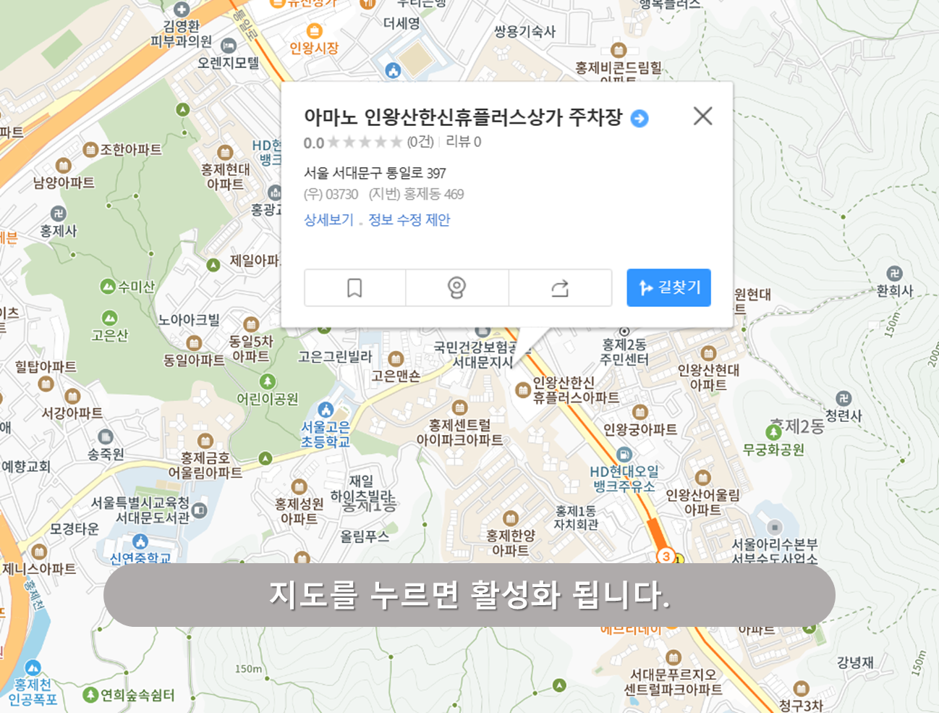Click 서울고은초등학교 school marker icon

326,410
